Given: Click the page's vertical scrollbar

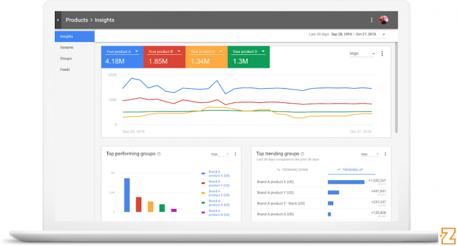Looking at the screenshot, I should (x=396, y=88).
